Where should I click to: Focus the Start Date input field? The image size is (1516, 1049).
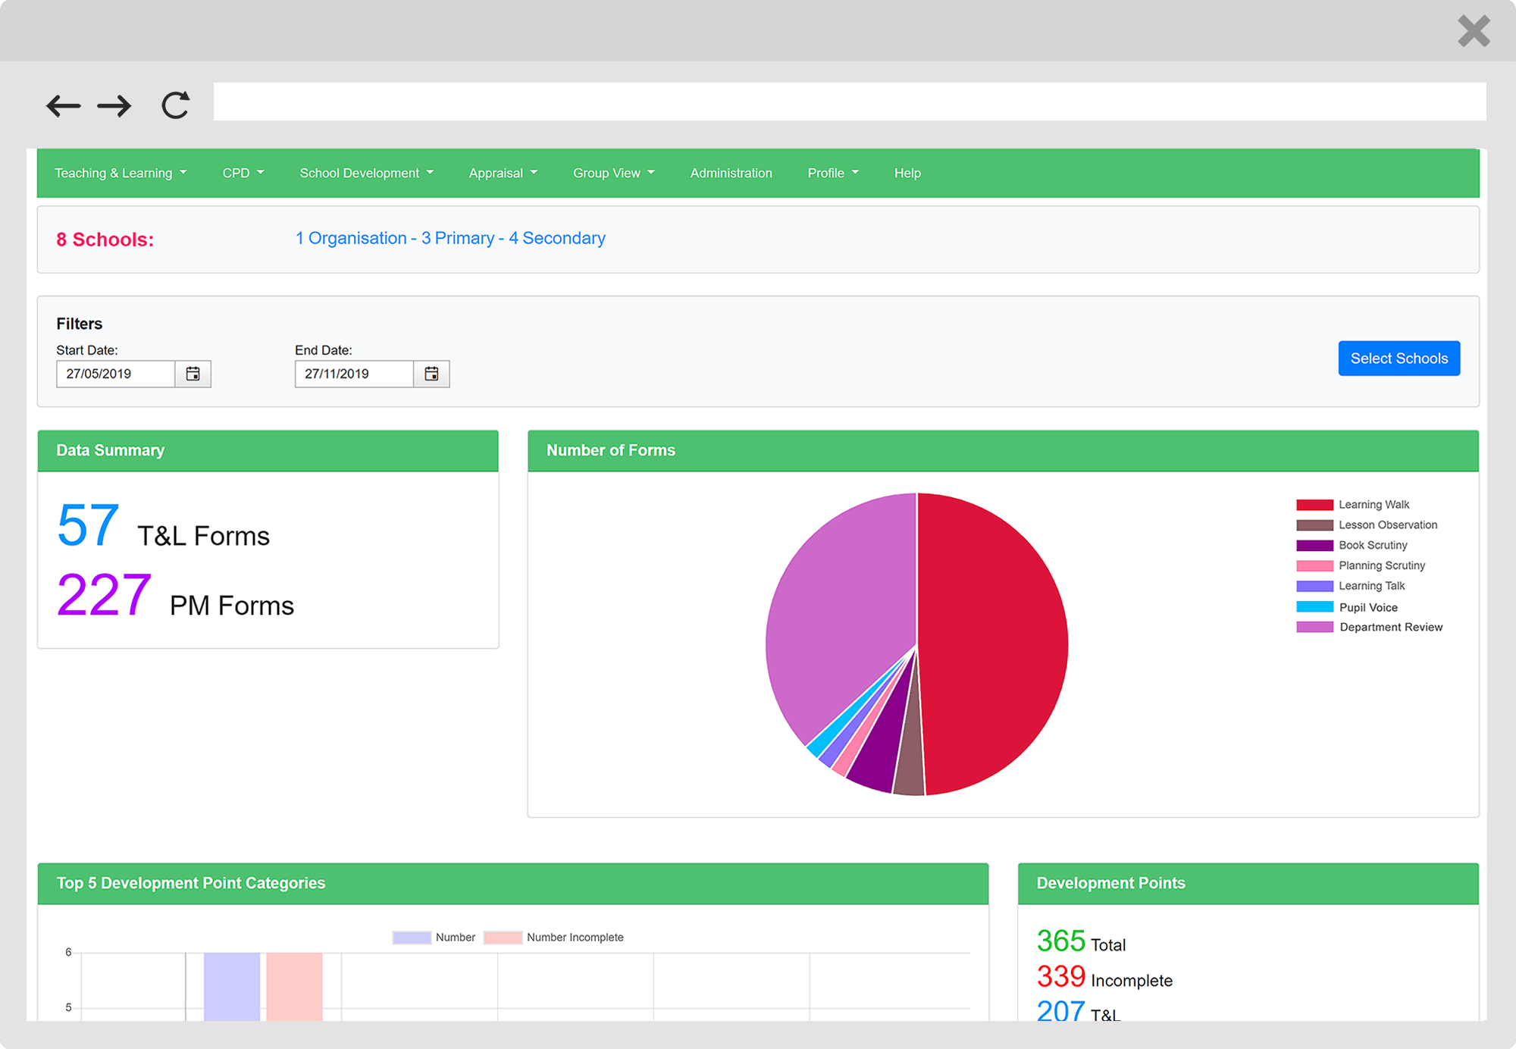pyautogui.click(x=116, y=374)
